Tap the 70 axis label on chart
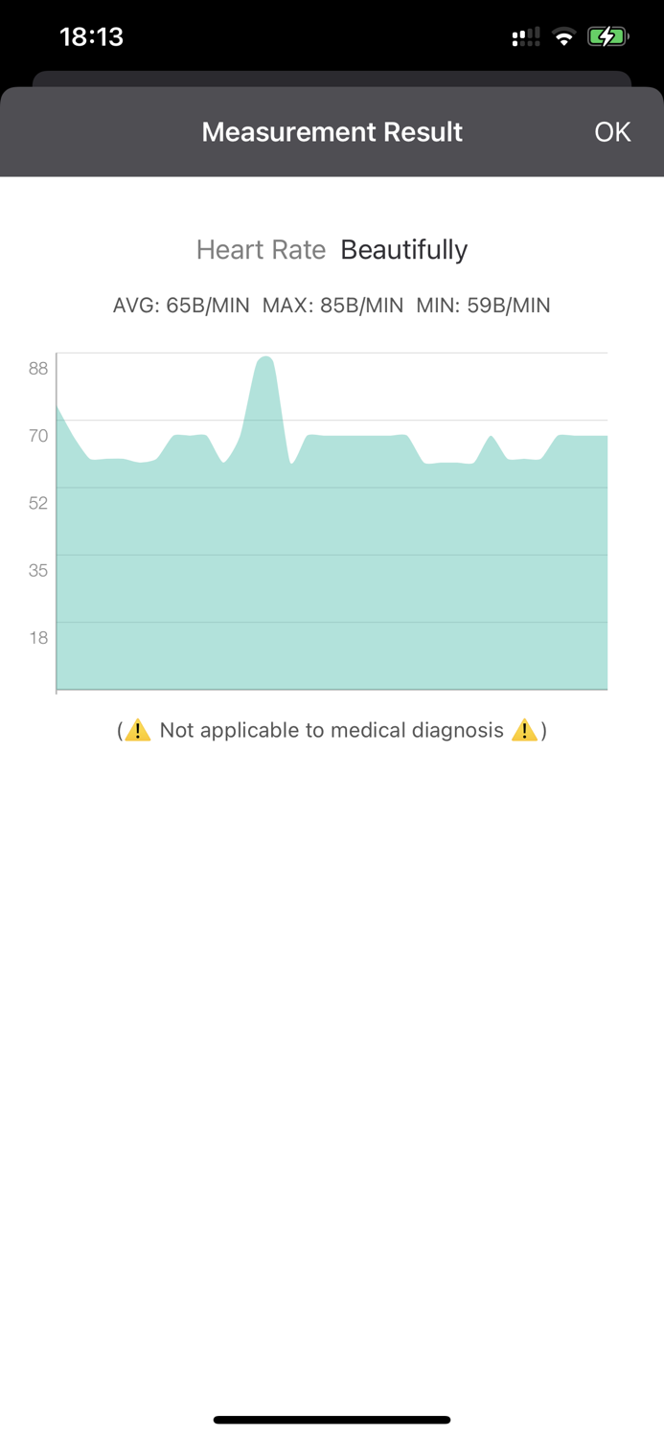 pyautogui.click(x=38, y=436)
